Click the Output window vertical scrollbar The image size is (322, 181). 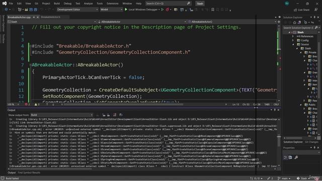pyautogui.click(x=279, y=142)
